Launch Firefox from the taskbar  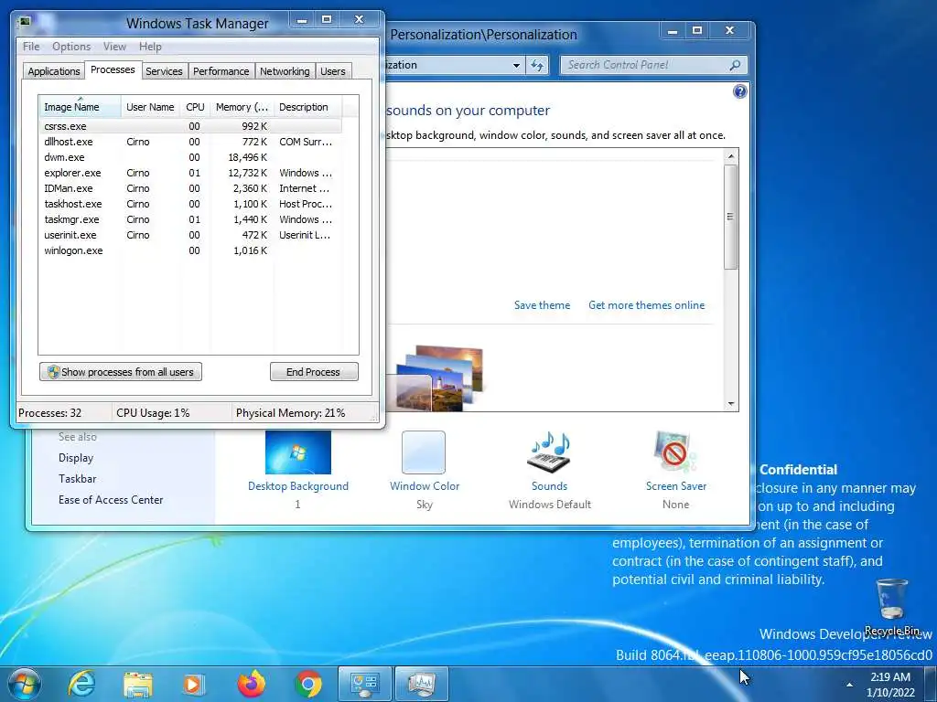(x=251, y=684)
